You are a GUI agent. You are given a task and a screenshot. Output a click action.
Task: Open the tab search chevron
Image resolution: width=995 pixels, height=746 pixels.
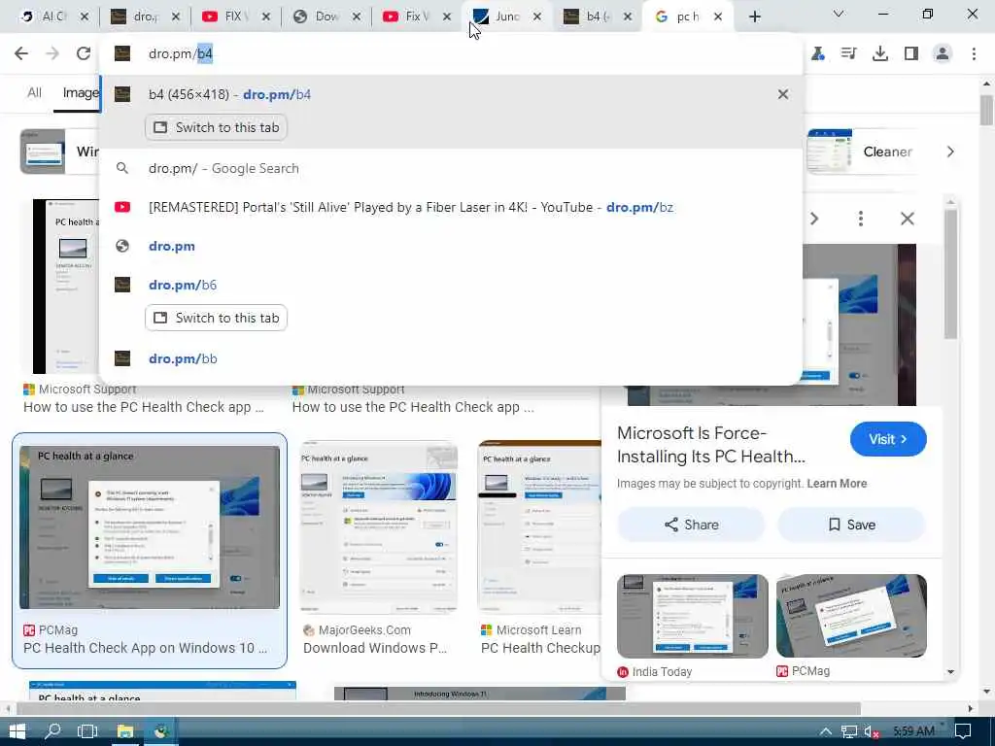coord(839,14)
